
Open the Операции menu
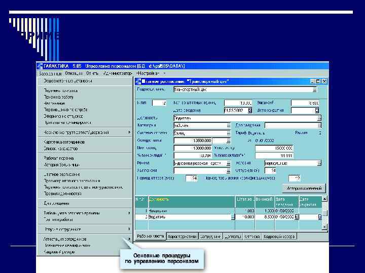74,73
